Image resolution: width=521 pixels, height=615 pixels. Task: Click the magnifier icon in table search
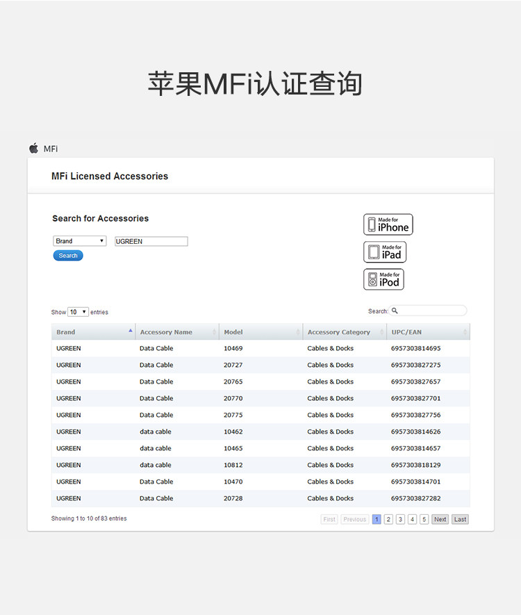395,311
